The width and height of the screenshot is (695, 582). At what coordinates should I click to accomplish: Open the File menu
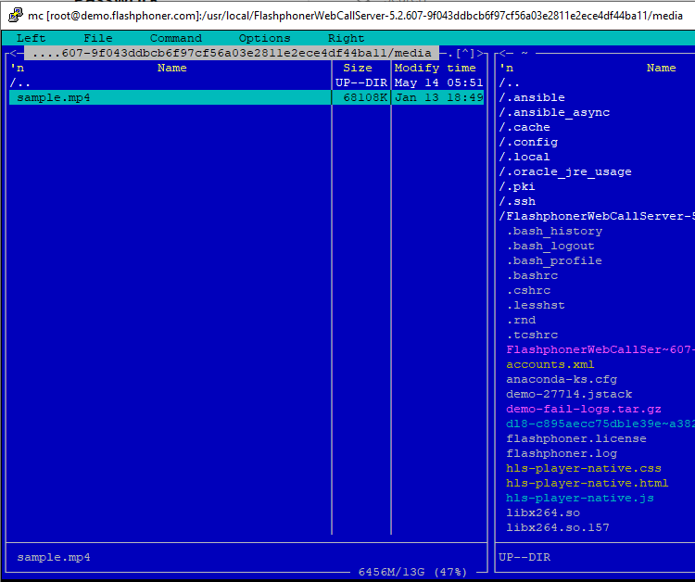pyautogui.click(x=98, y=38)
